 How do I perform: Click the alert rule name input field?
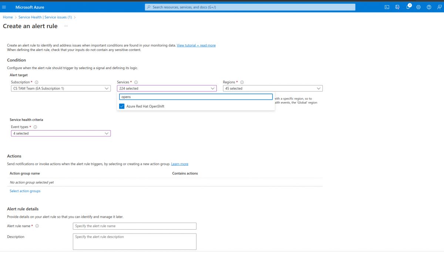134,226
